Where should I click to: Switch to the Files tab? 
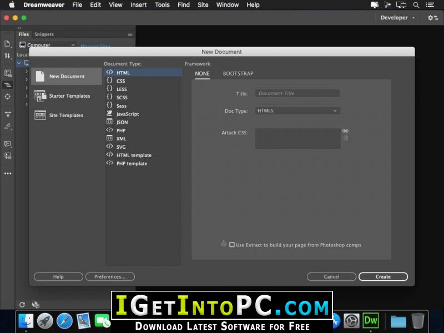23,34
